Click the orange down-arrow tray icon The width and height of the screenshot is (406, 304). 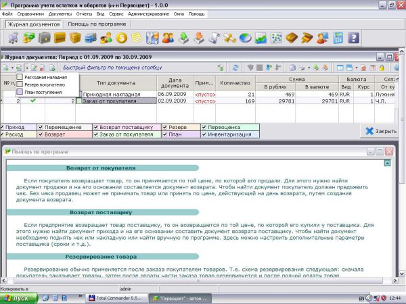pyautogui.click(x=199, y=38)
